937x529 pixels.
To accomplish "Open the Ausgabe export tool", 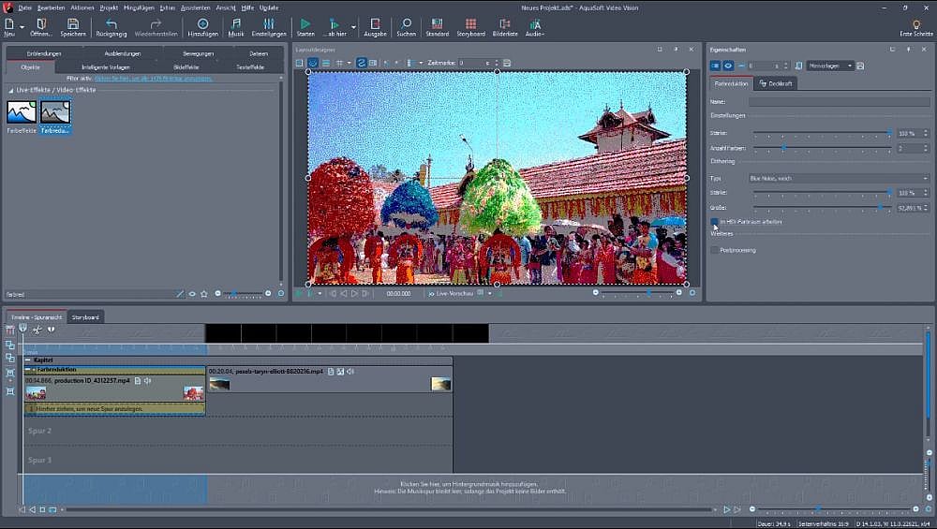I will click(374, 24).
